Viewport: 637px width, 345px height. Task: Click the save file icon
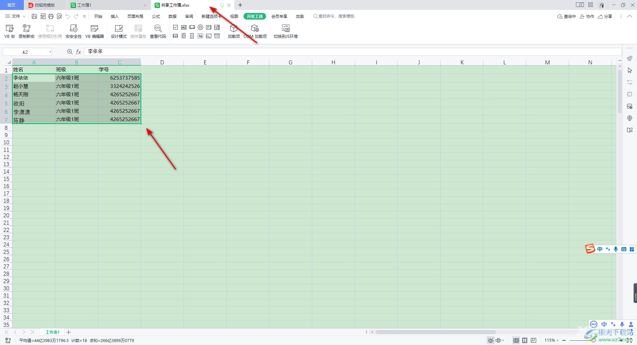[34, 16]
